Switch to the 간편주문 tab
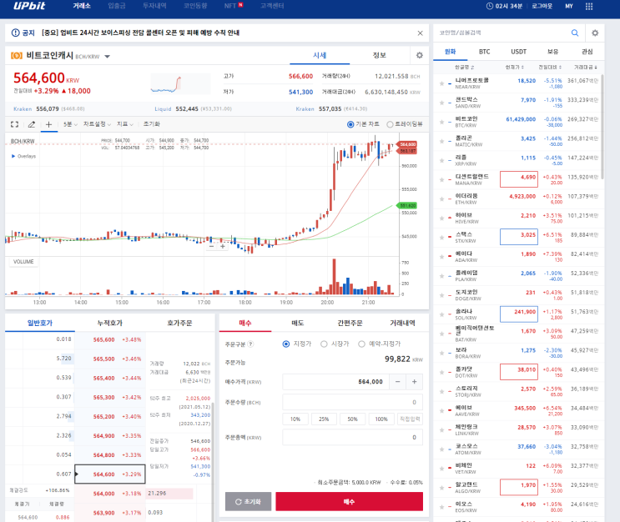 pos(350,324)
